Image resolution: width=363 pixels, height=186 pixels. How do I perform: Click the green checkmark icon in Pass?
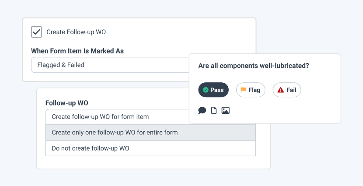pos(206,90)
